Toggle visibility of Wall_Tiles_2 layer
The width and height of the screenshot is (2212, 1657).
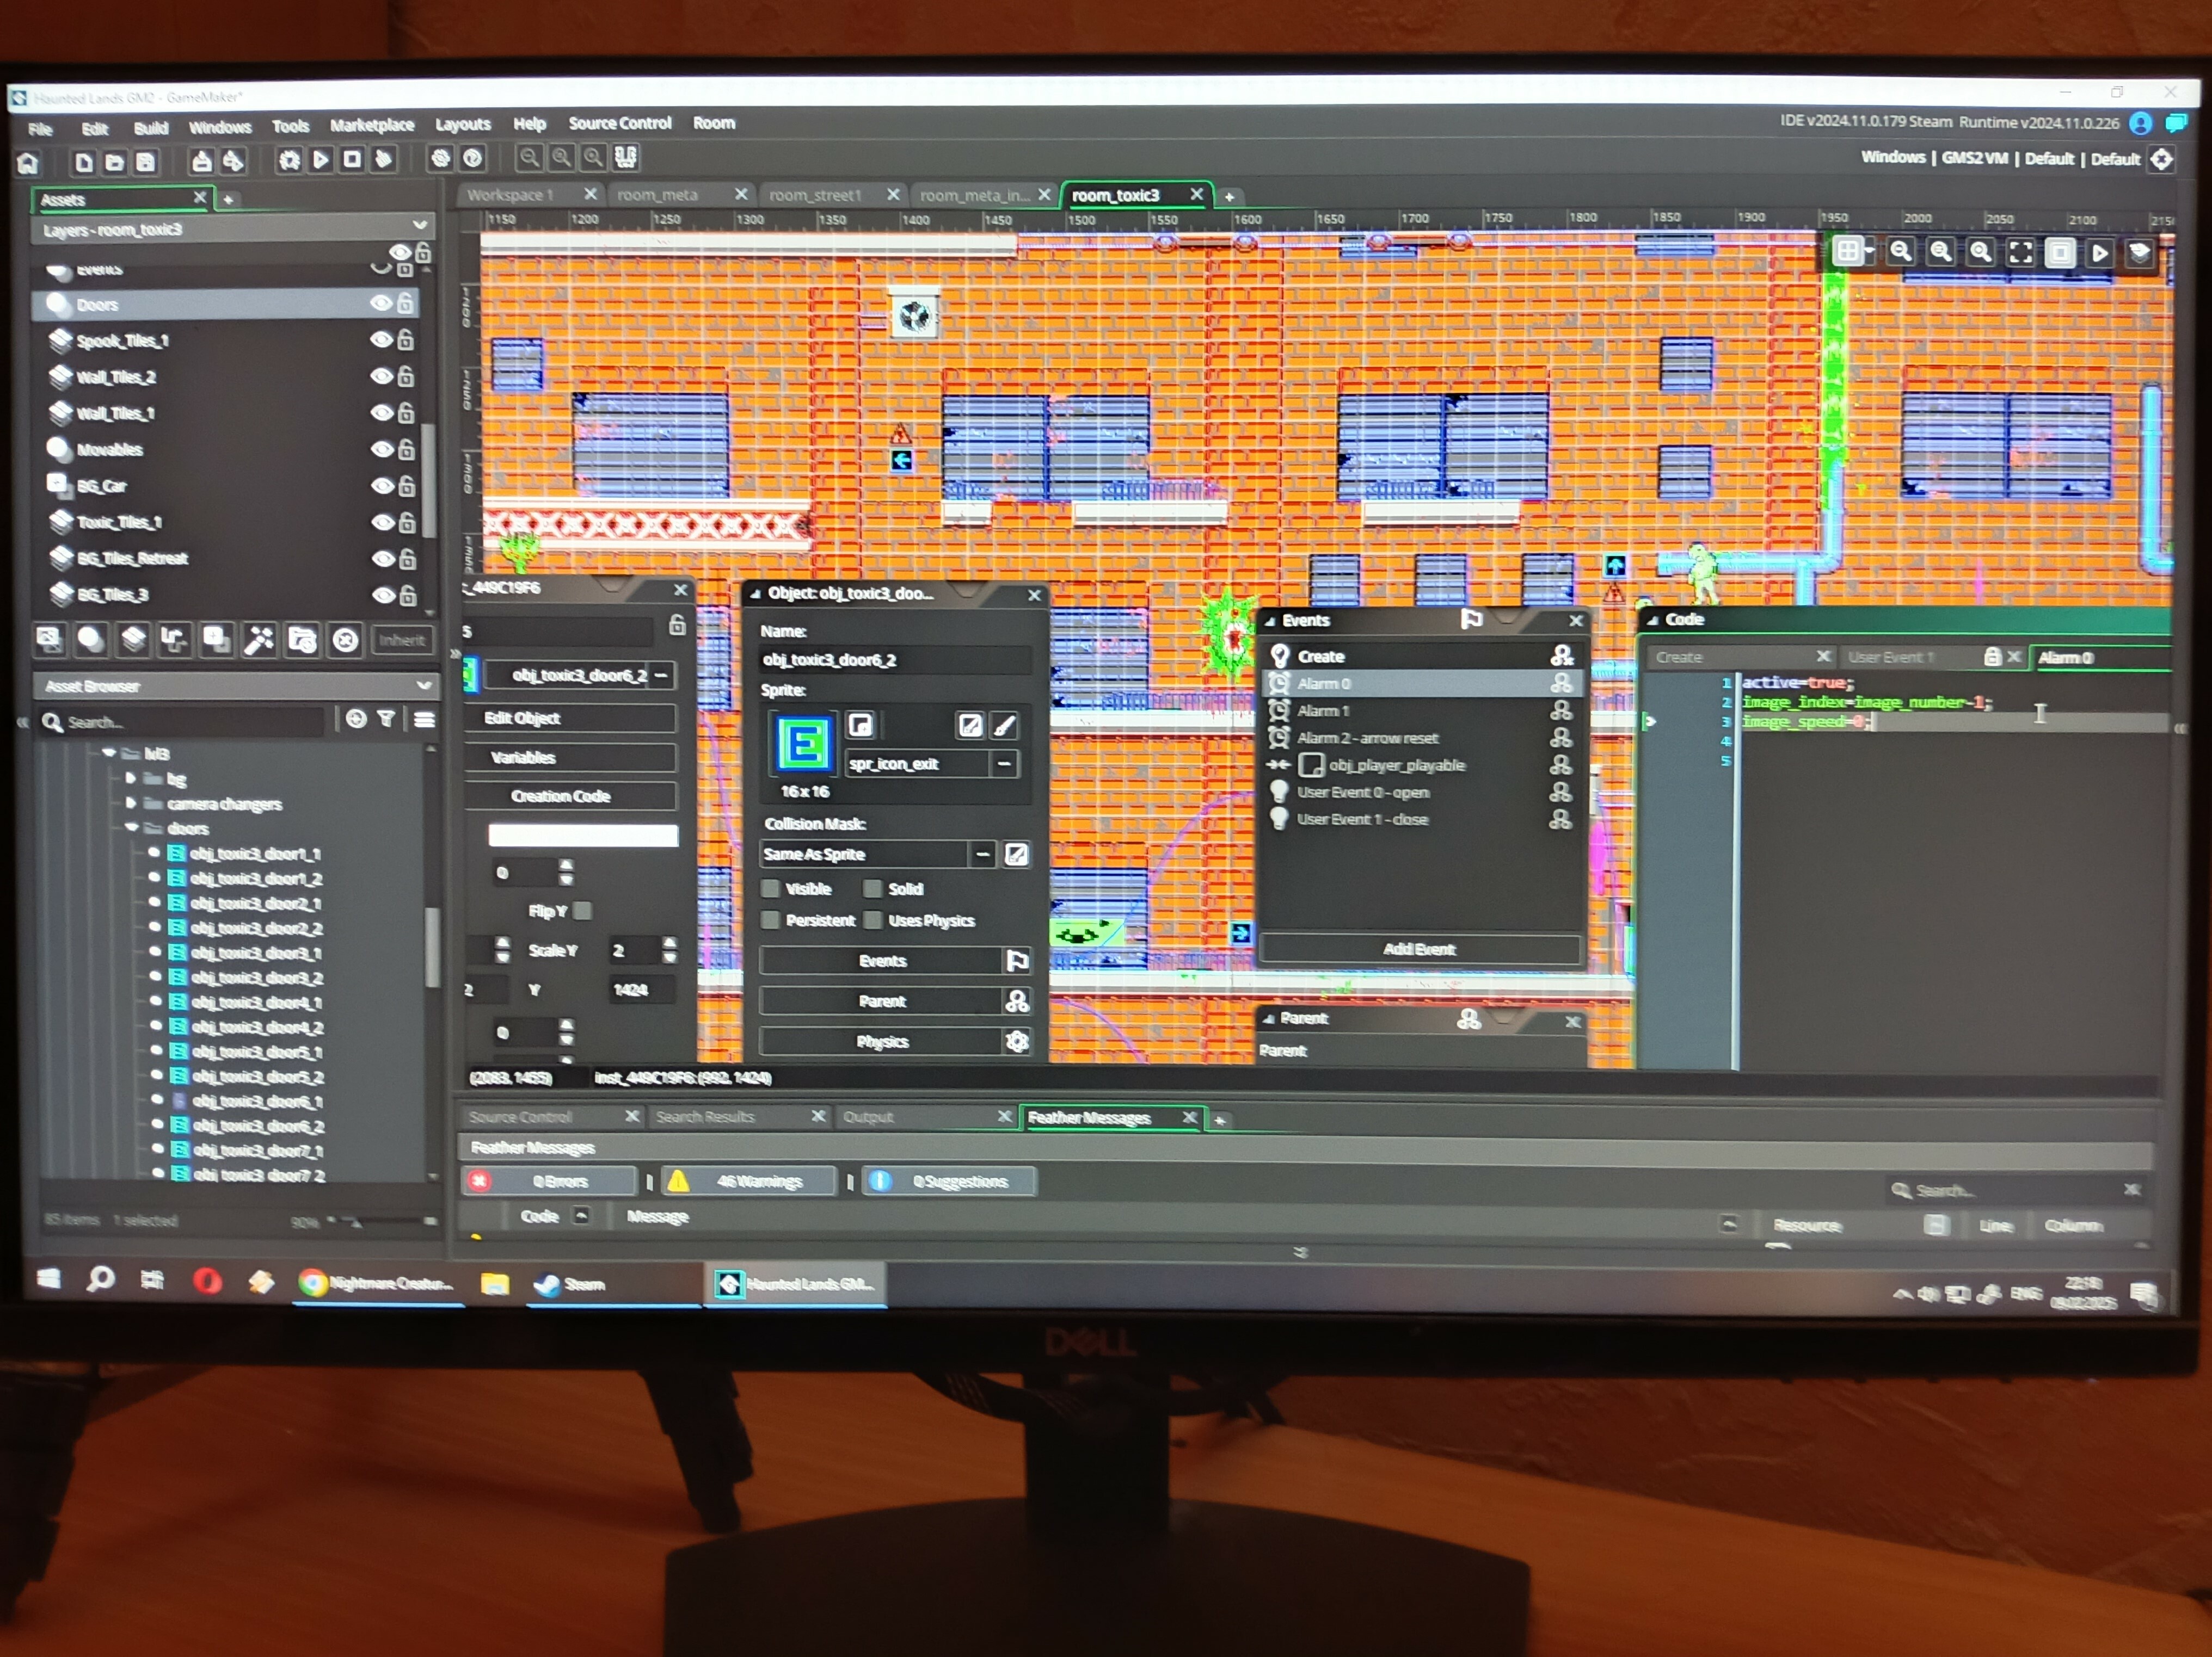tap(381, 376)
